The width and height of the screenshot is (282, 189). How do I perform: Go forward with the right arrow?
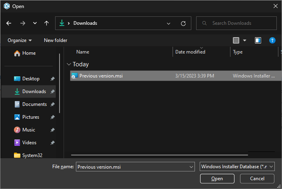click(23, 23)
